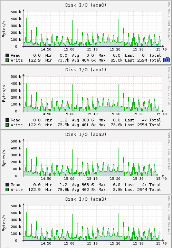Click the '15:20' time label on ada1 graph
The height and width of the screenshot is (248, 172).
click(115, 114)
